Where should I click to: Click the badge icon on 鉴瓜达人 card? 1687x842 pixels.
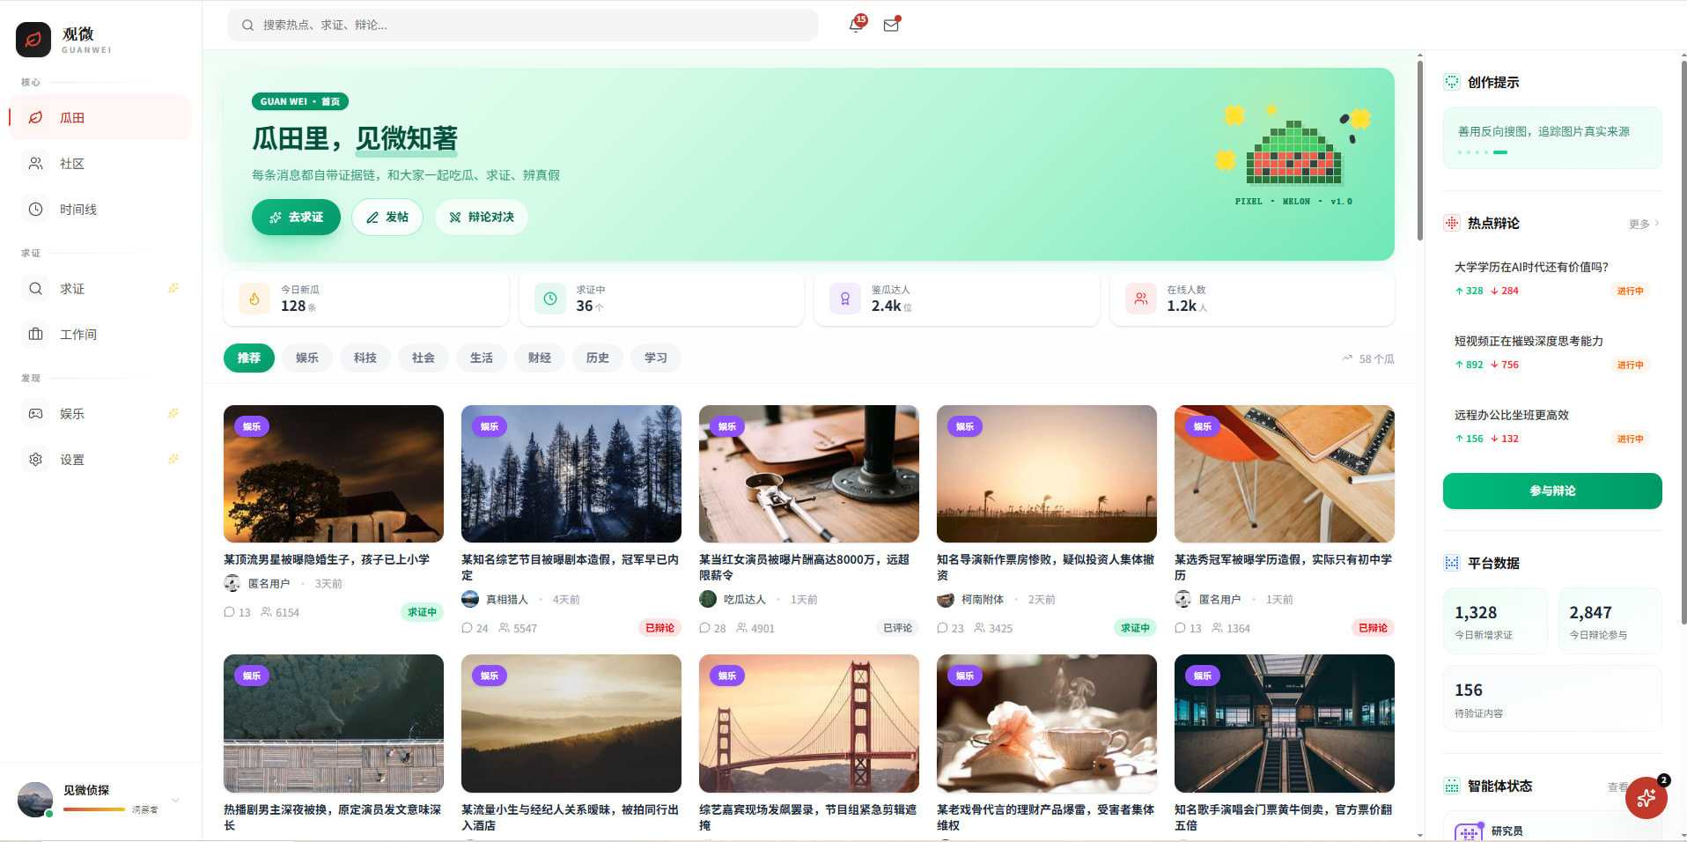(845, 299)
